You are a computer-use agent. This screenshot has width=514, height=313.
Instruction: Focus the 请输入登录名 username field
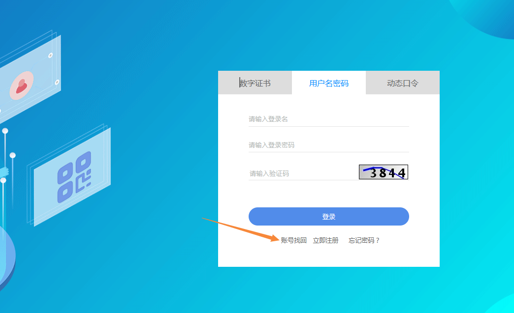pos(328,119)
